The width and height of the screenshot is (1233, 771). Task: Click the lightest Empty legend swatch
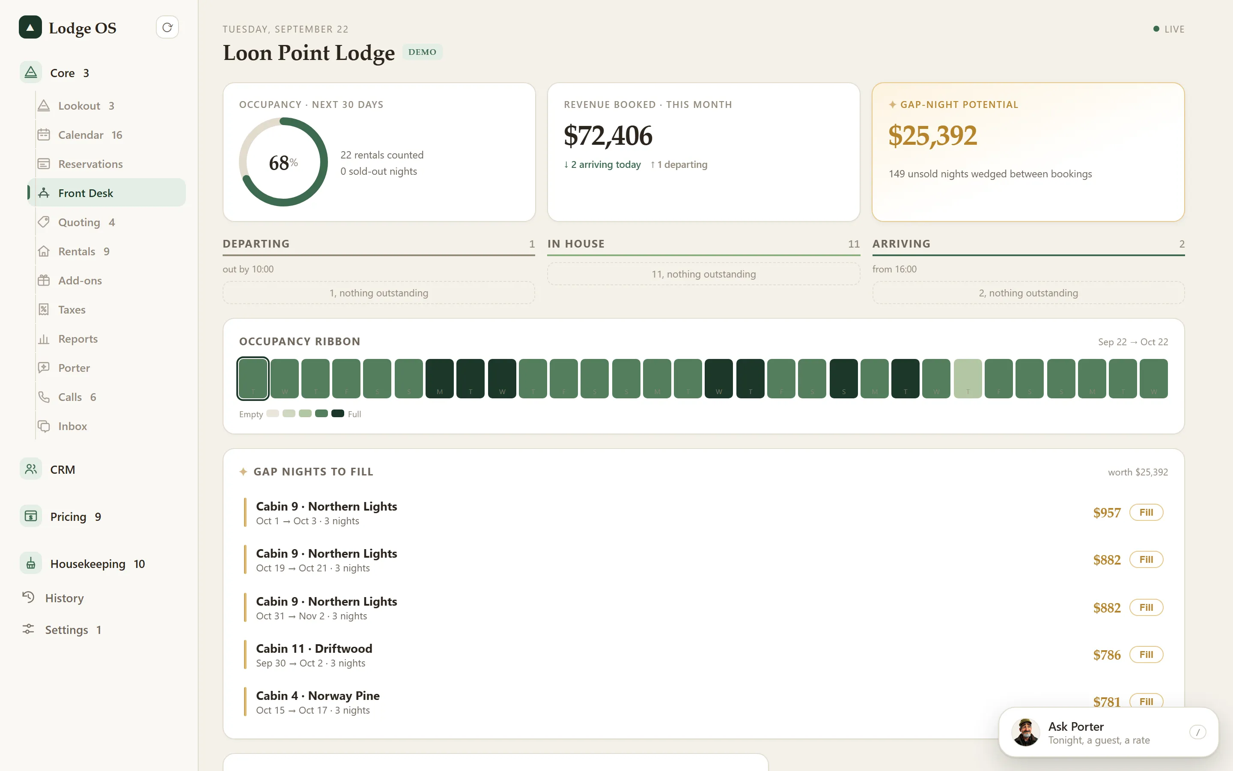click(273, 413)
